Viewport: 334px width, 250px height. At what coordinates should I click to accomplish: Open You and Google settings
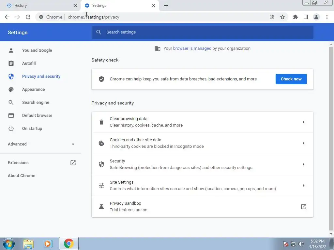(37, 50)
